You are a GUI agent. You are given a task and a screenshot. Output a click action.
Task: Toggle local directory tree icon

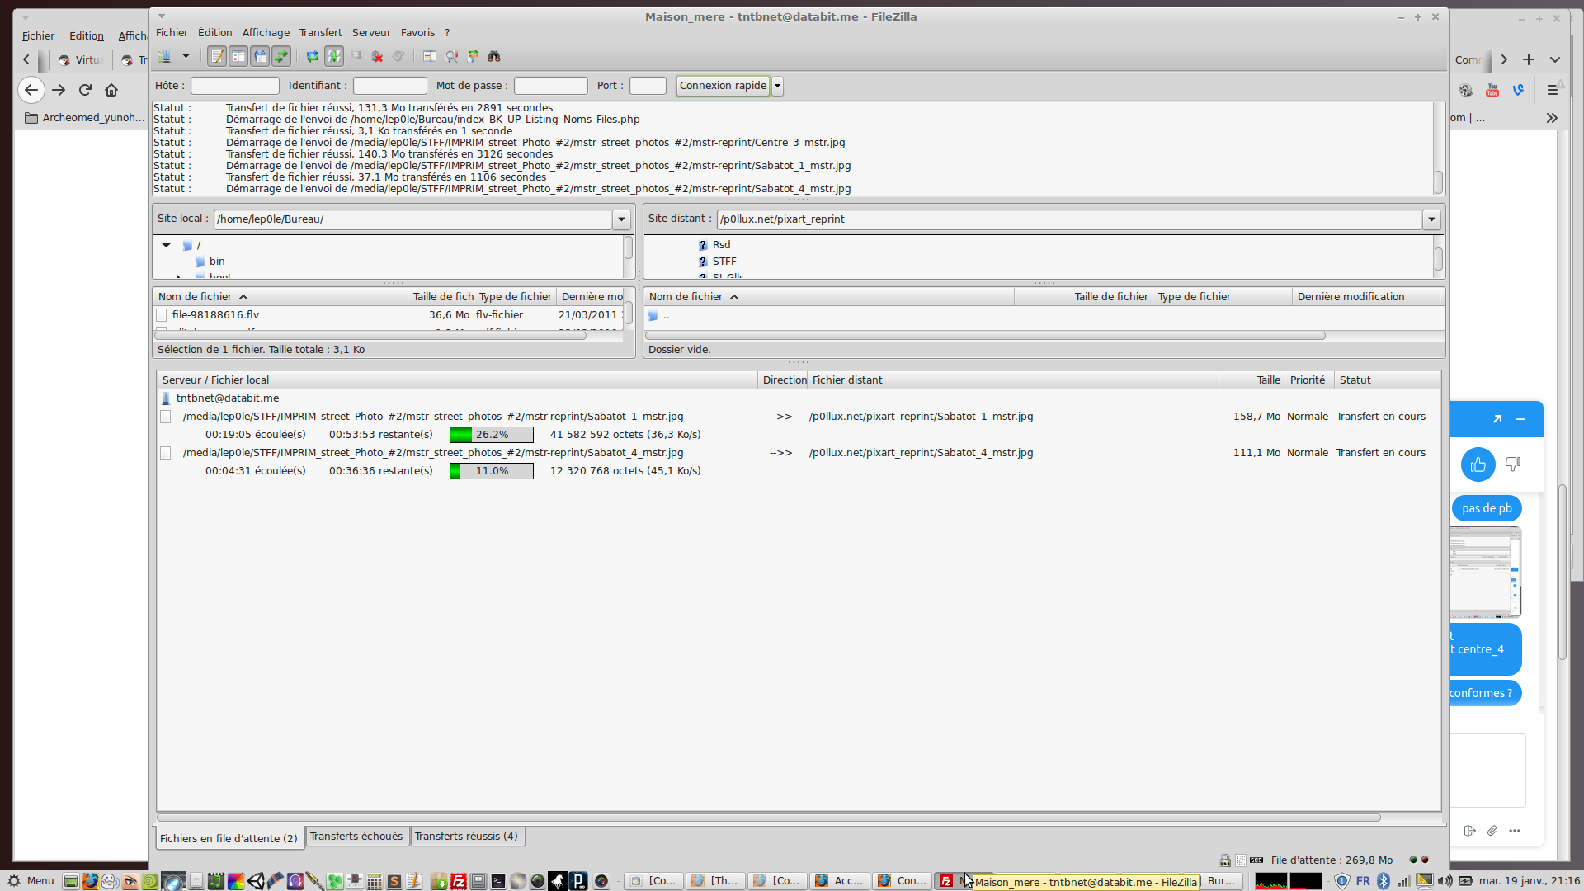click(x=238, y=56)
